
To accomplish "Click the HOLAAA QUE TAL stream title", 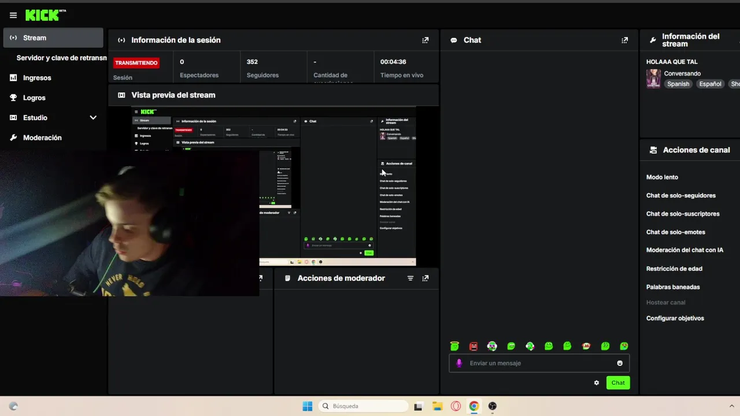I will 672,62.
